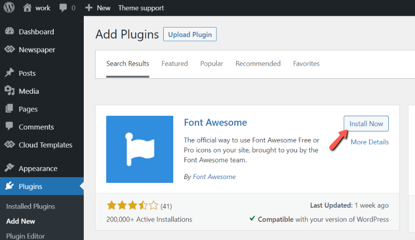Click Install Now for Font Awesome
Viewport: 415px width, 240px height.
pyautogui.click(x=366, y=123)
